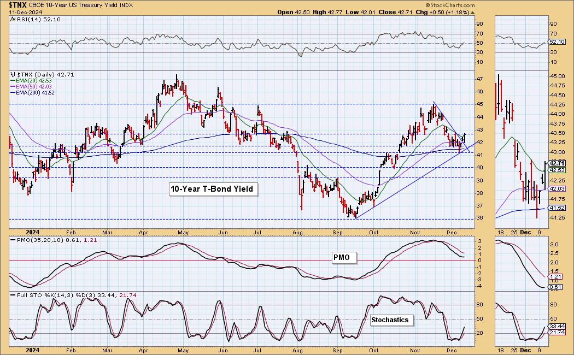574x355 pixels.
Task: Click the May month label under price panel
Action: (x=183, y=233)
